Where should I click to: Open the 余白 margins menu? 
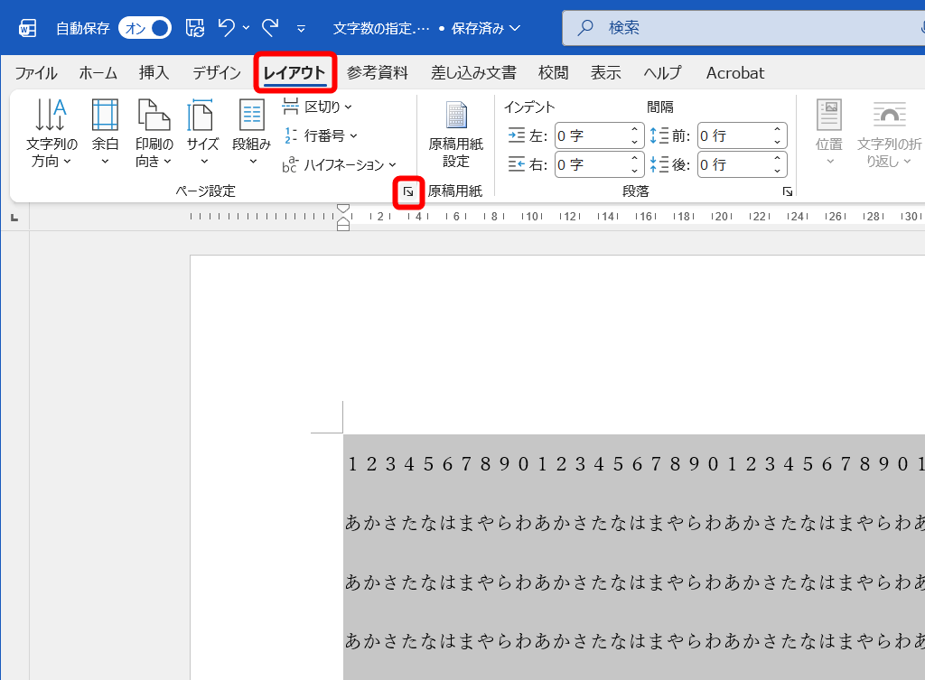[x=105, y=133]
